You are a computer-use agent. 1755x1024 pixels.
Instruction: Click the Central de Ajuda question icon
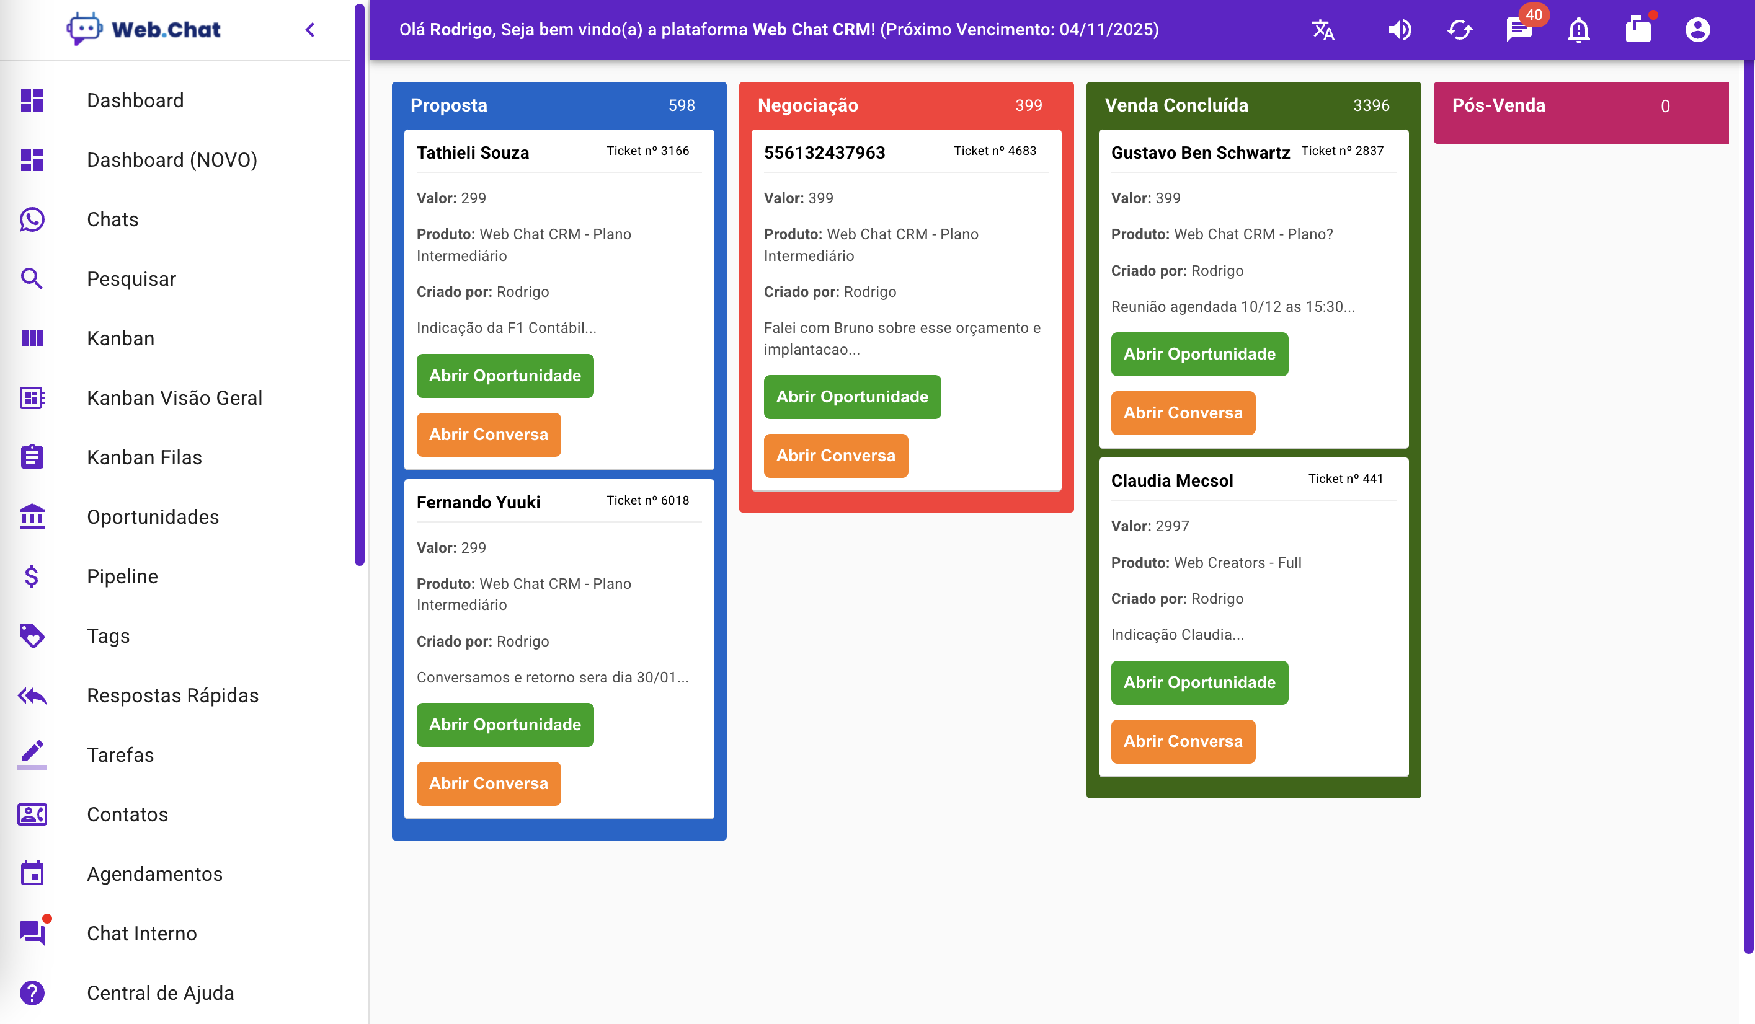[32, 992]
